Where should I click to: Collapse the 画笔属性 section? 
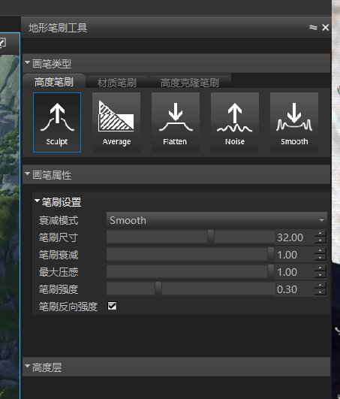click(28, 174)
